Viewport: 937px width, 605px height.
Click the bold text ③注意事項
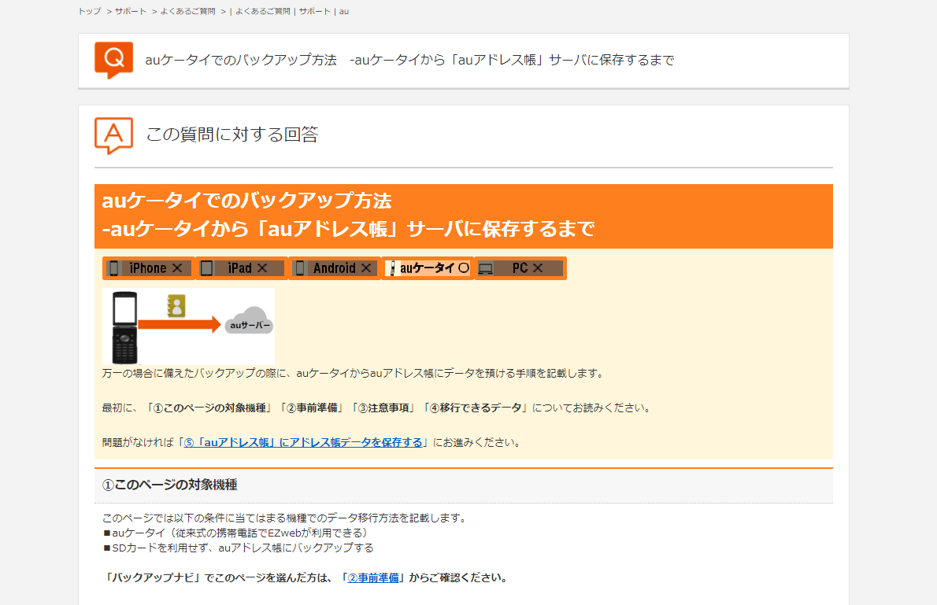click(383, 408)
